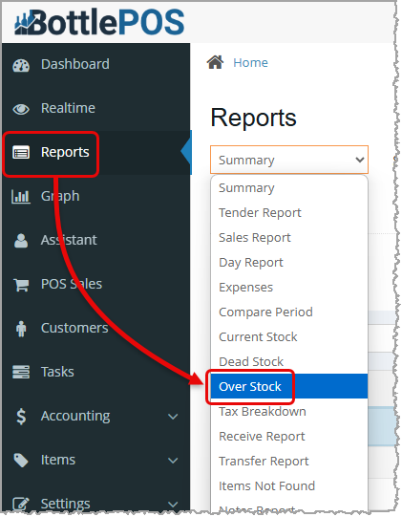Screen dimensions: 402x517
Task: Select Tax Breakdown option
Action: click(x=289, y=412)
